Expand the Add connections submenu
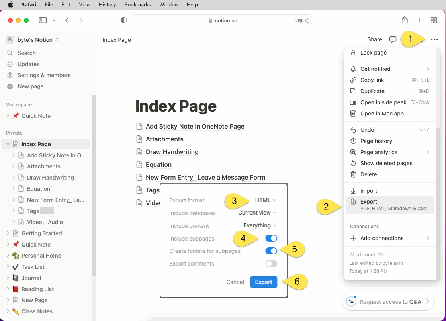 click(x=428, y=238)
